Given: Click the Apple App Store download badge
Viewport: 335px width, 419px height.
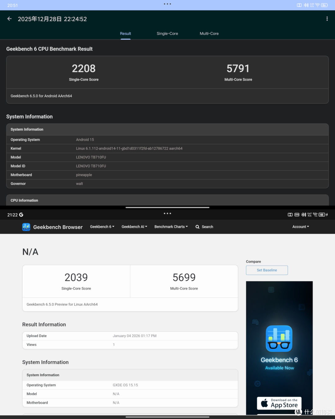Looking at the screenshot, I should 279,403.
